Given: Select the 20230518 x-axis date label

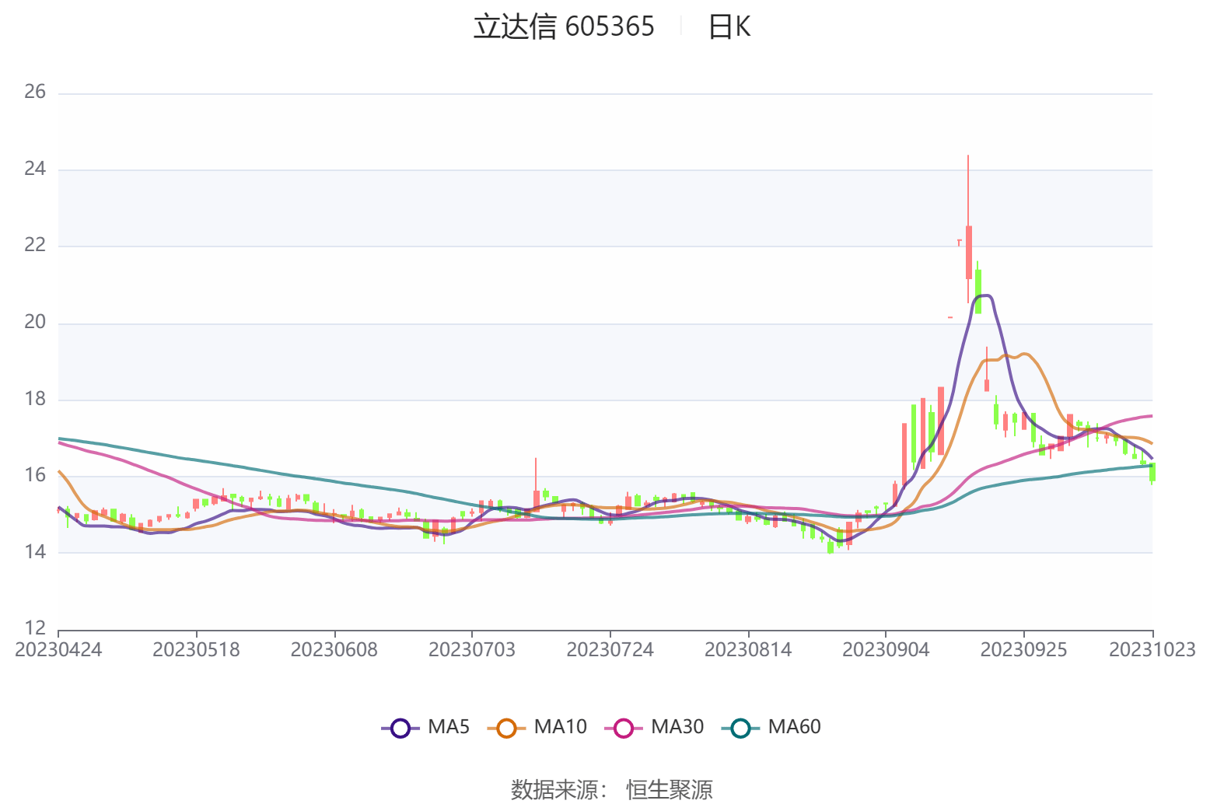Looking at the screenshot, I should pyautogui.click(x=196, y=650).
